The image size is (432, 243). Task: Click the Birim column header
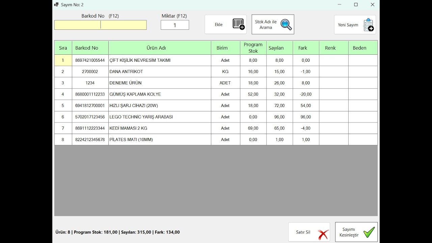(225, 48)
